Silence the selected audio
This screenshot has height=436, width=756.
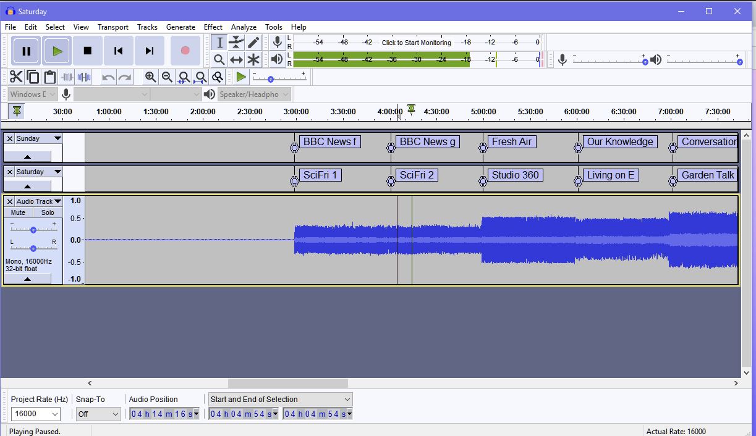click(x=83, y=77)
